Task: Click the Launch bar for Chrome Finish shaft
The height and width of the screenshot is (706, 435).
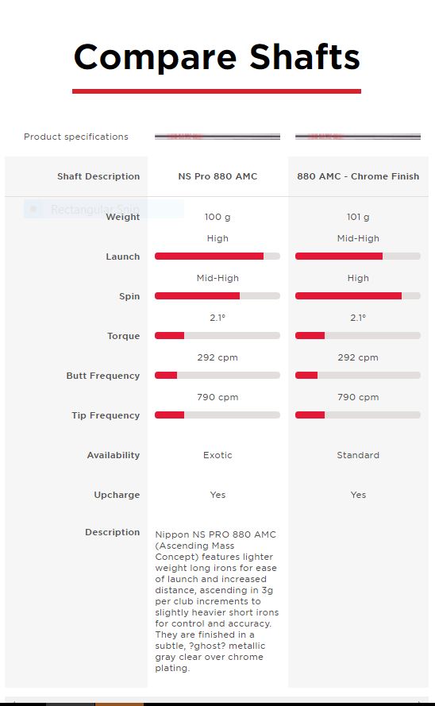Action: click(358, 257)
